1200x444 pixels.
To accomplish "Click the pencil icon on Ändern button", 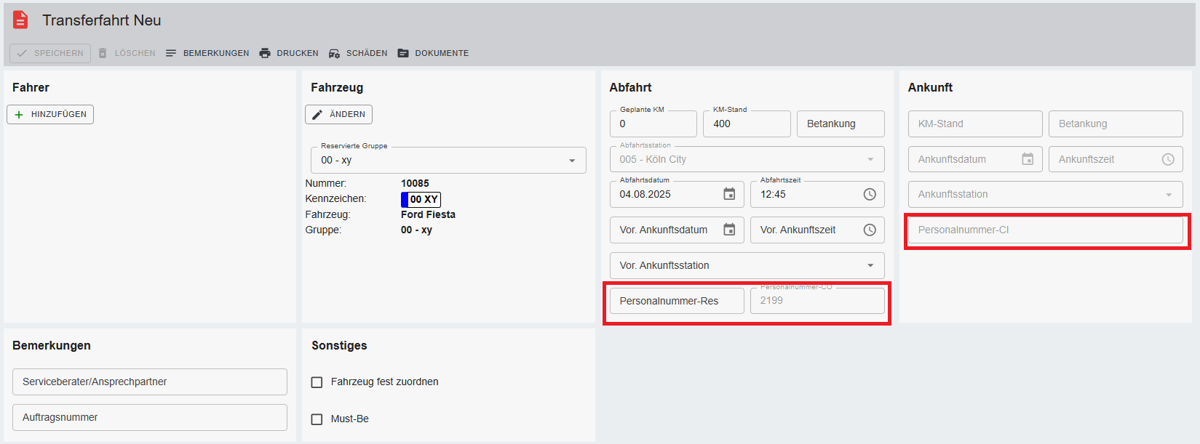I will [318, 114].
